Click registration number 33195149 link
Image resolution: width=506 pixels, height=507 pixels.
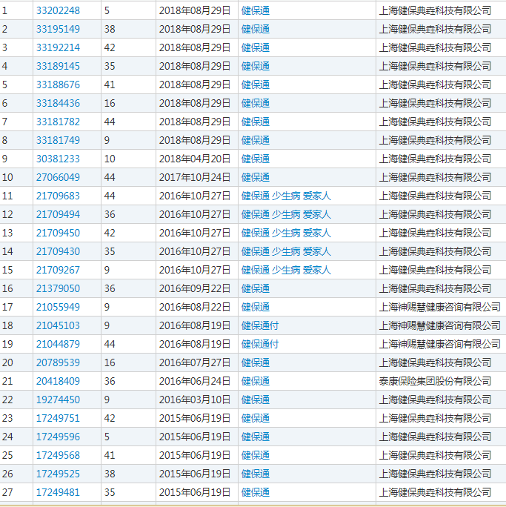(x=58, y=29)
